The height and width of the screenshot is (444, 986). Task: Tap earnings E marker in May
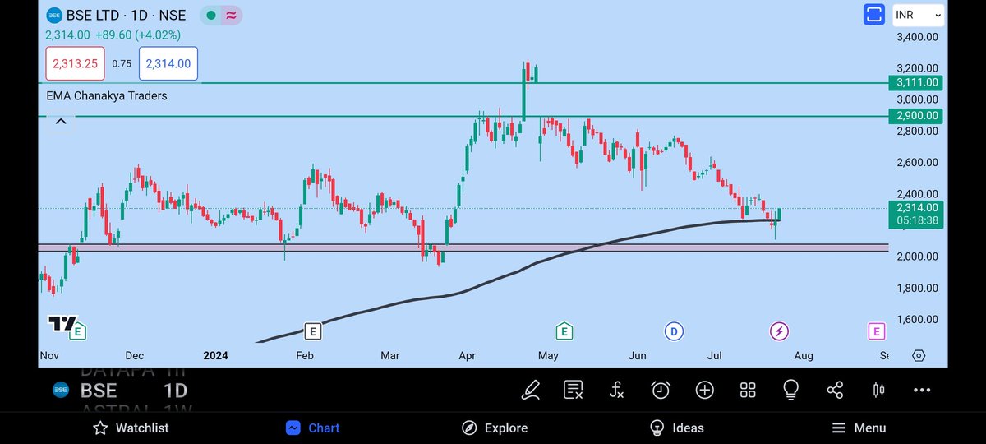564,331
